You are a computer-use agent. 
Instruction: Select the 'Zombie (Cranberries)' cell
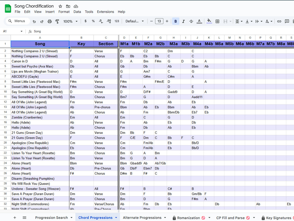[x=40, y=117]
